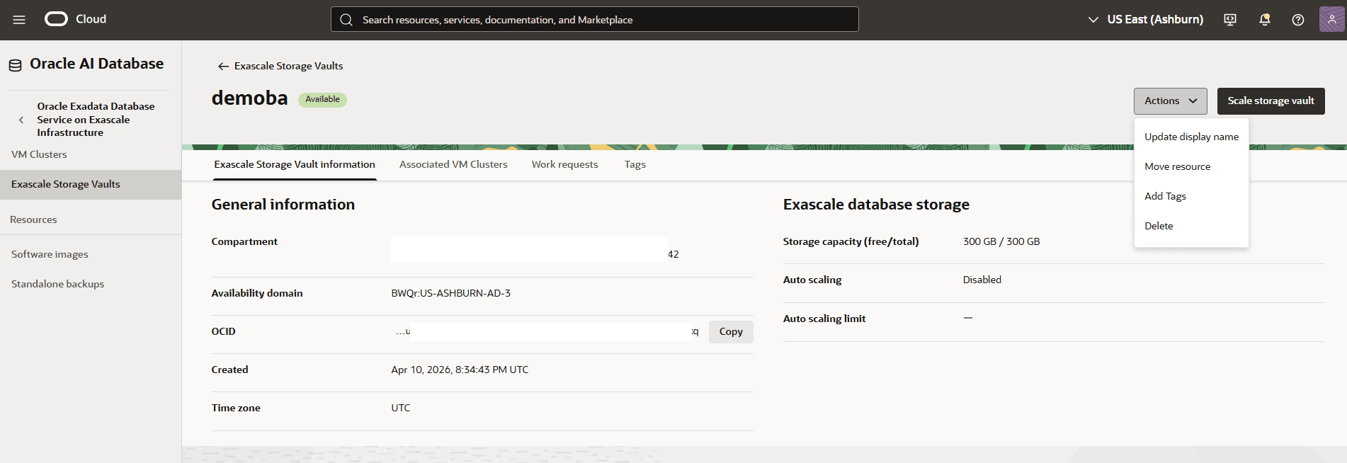Screen dimensions: 1347x463
Task: Click the Available status badge
Action: (x=322, y=100)
